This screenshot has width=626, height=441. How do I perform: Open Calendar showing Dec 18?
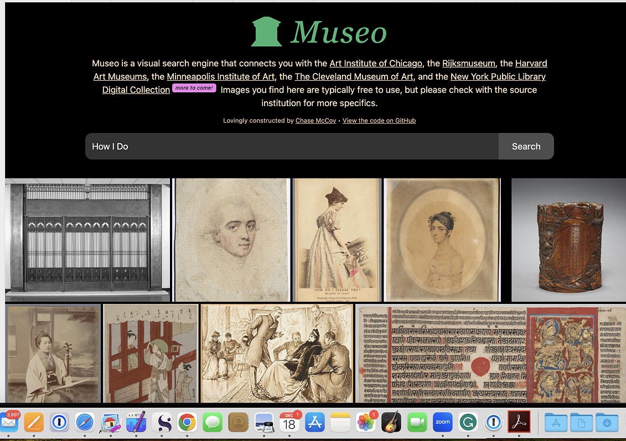click(x=289, y=422)
